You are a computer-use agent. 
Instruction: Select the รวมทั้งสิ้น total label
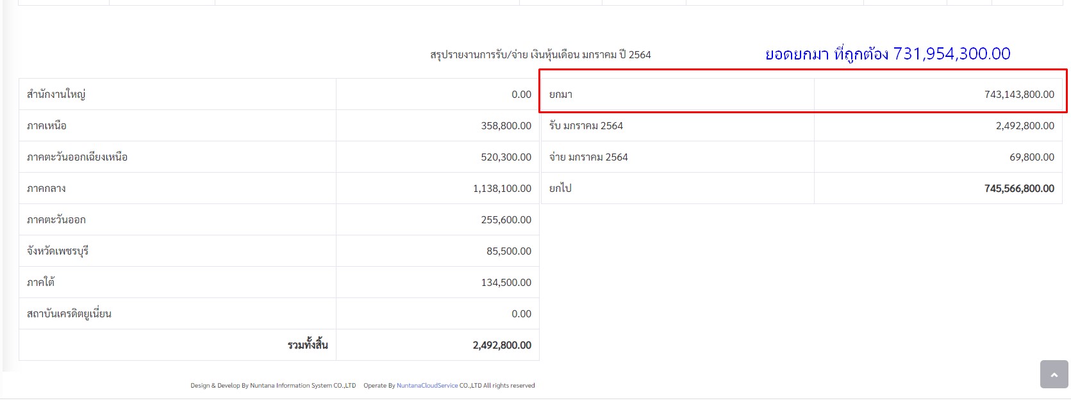308,345
